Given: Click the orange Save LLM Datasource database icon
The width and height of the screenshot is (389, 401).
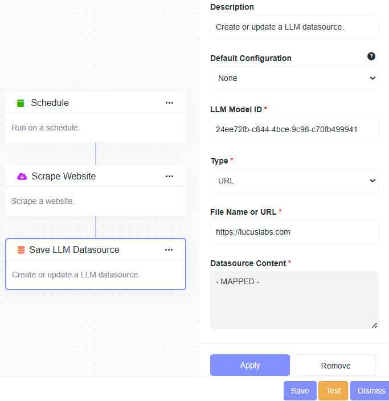Looking at the screenshot, I should click(21, 250).
